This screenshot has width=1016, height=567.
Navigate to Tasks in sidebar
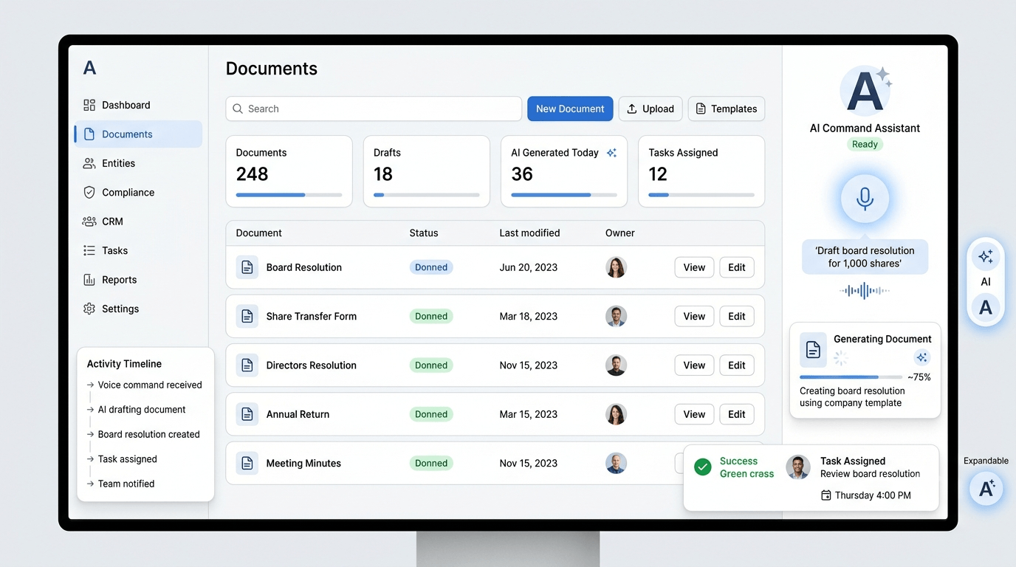pyautogui.click(x=138, y=250)
